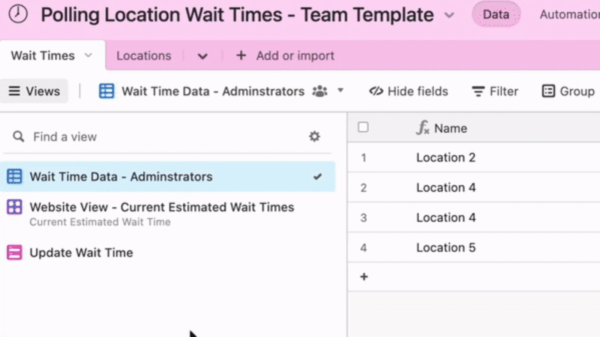This screenshot has width=600, height=337.
Task: Click the gallery icon beside Website View
Action: coord(14,207)
